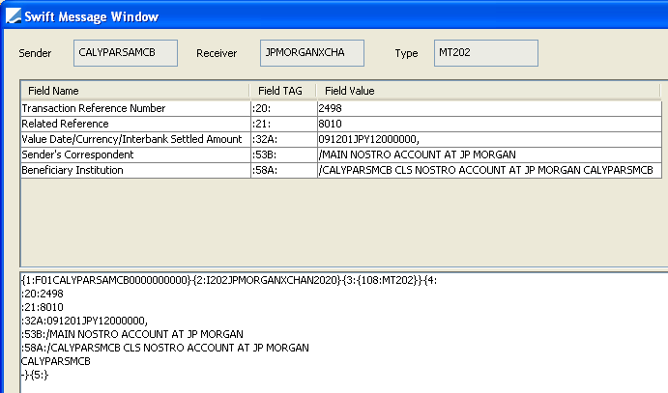Image resolution: width=668 pixels, height=393 pixels.
Task: Click the Field Value column header
Action: [488, 91]
